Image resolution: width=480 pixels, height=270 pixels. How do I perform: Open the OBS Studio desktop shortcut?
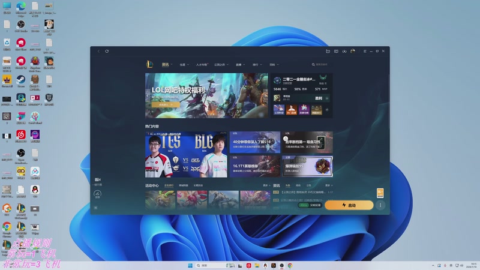(21, 26)
